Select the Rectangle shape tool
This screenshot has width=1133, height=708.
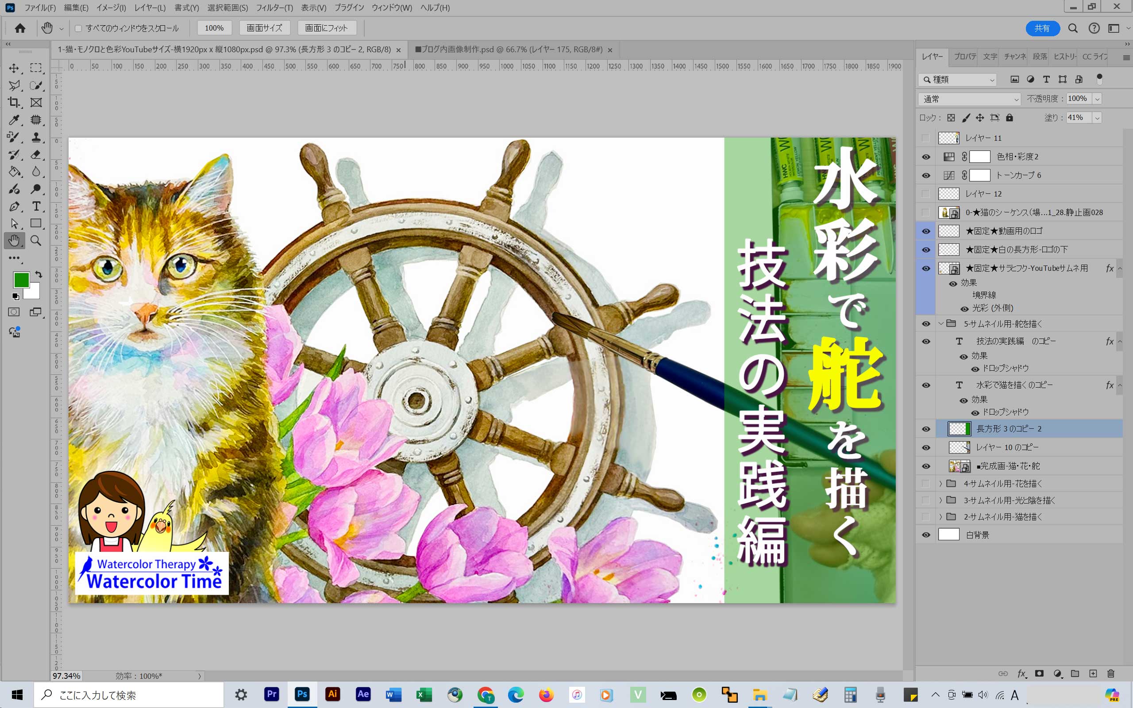tap(36, 223)
